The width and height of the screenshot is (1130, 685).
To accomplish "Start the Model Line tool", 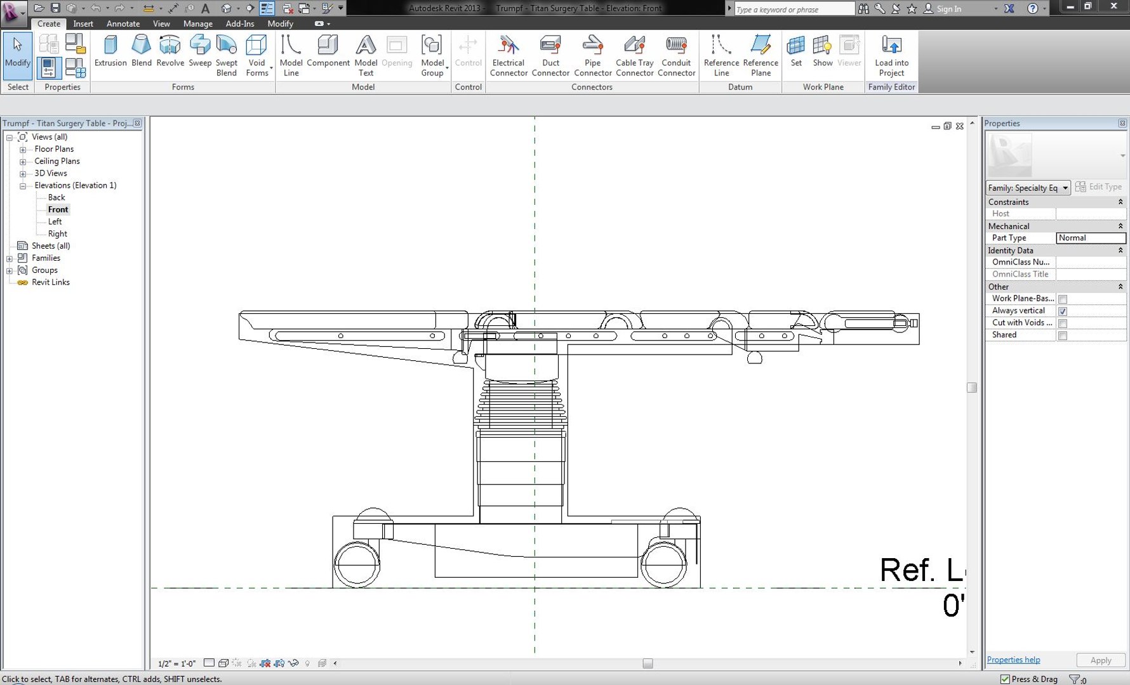I will (291, 55).
